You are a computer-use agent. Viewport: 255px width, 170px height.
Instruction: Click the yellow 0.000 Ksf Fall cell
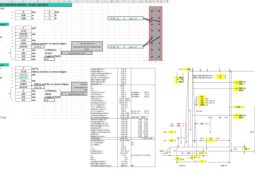(x=202, y=105)
